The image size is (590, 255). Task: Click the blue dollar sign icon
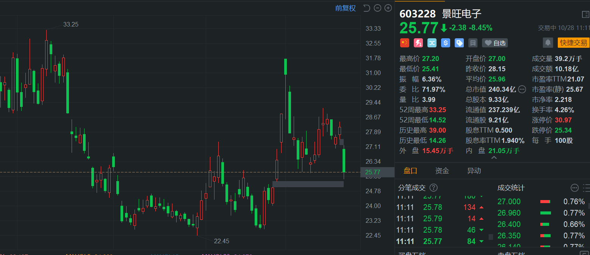coord(446,43)
